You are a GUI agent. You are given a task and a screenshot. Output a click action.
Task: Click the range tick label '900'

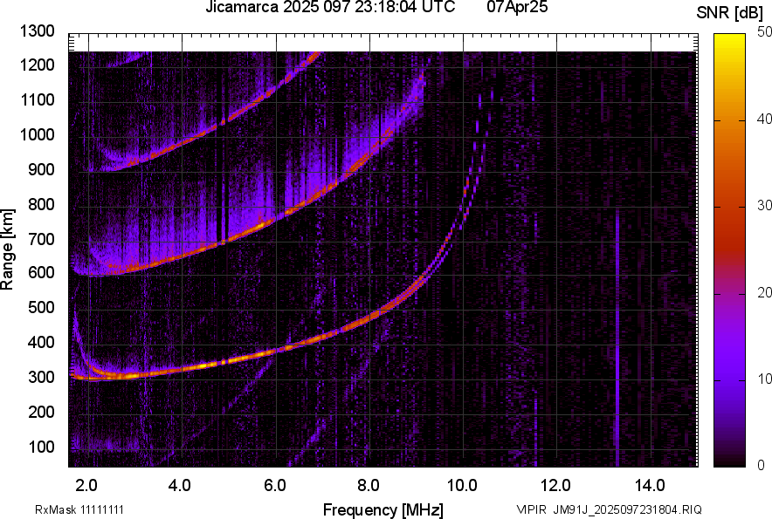pyautogui.click(x=41, y=170)
